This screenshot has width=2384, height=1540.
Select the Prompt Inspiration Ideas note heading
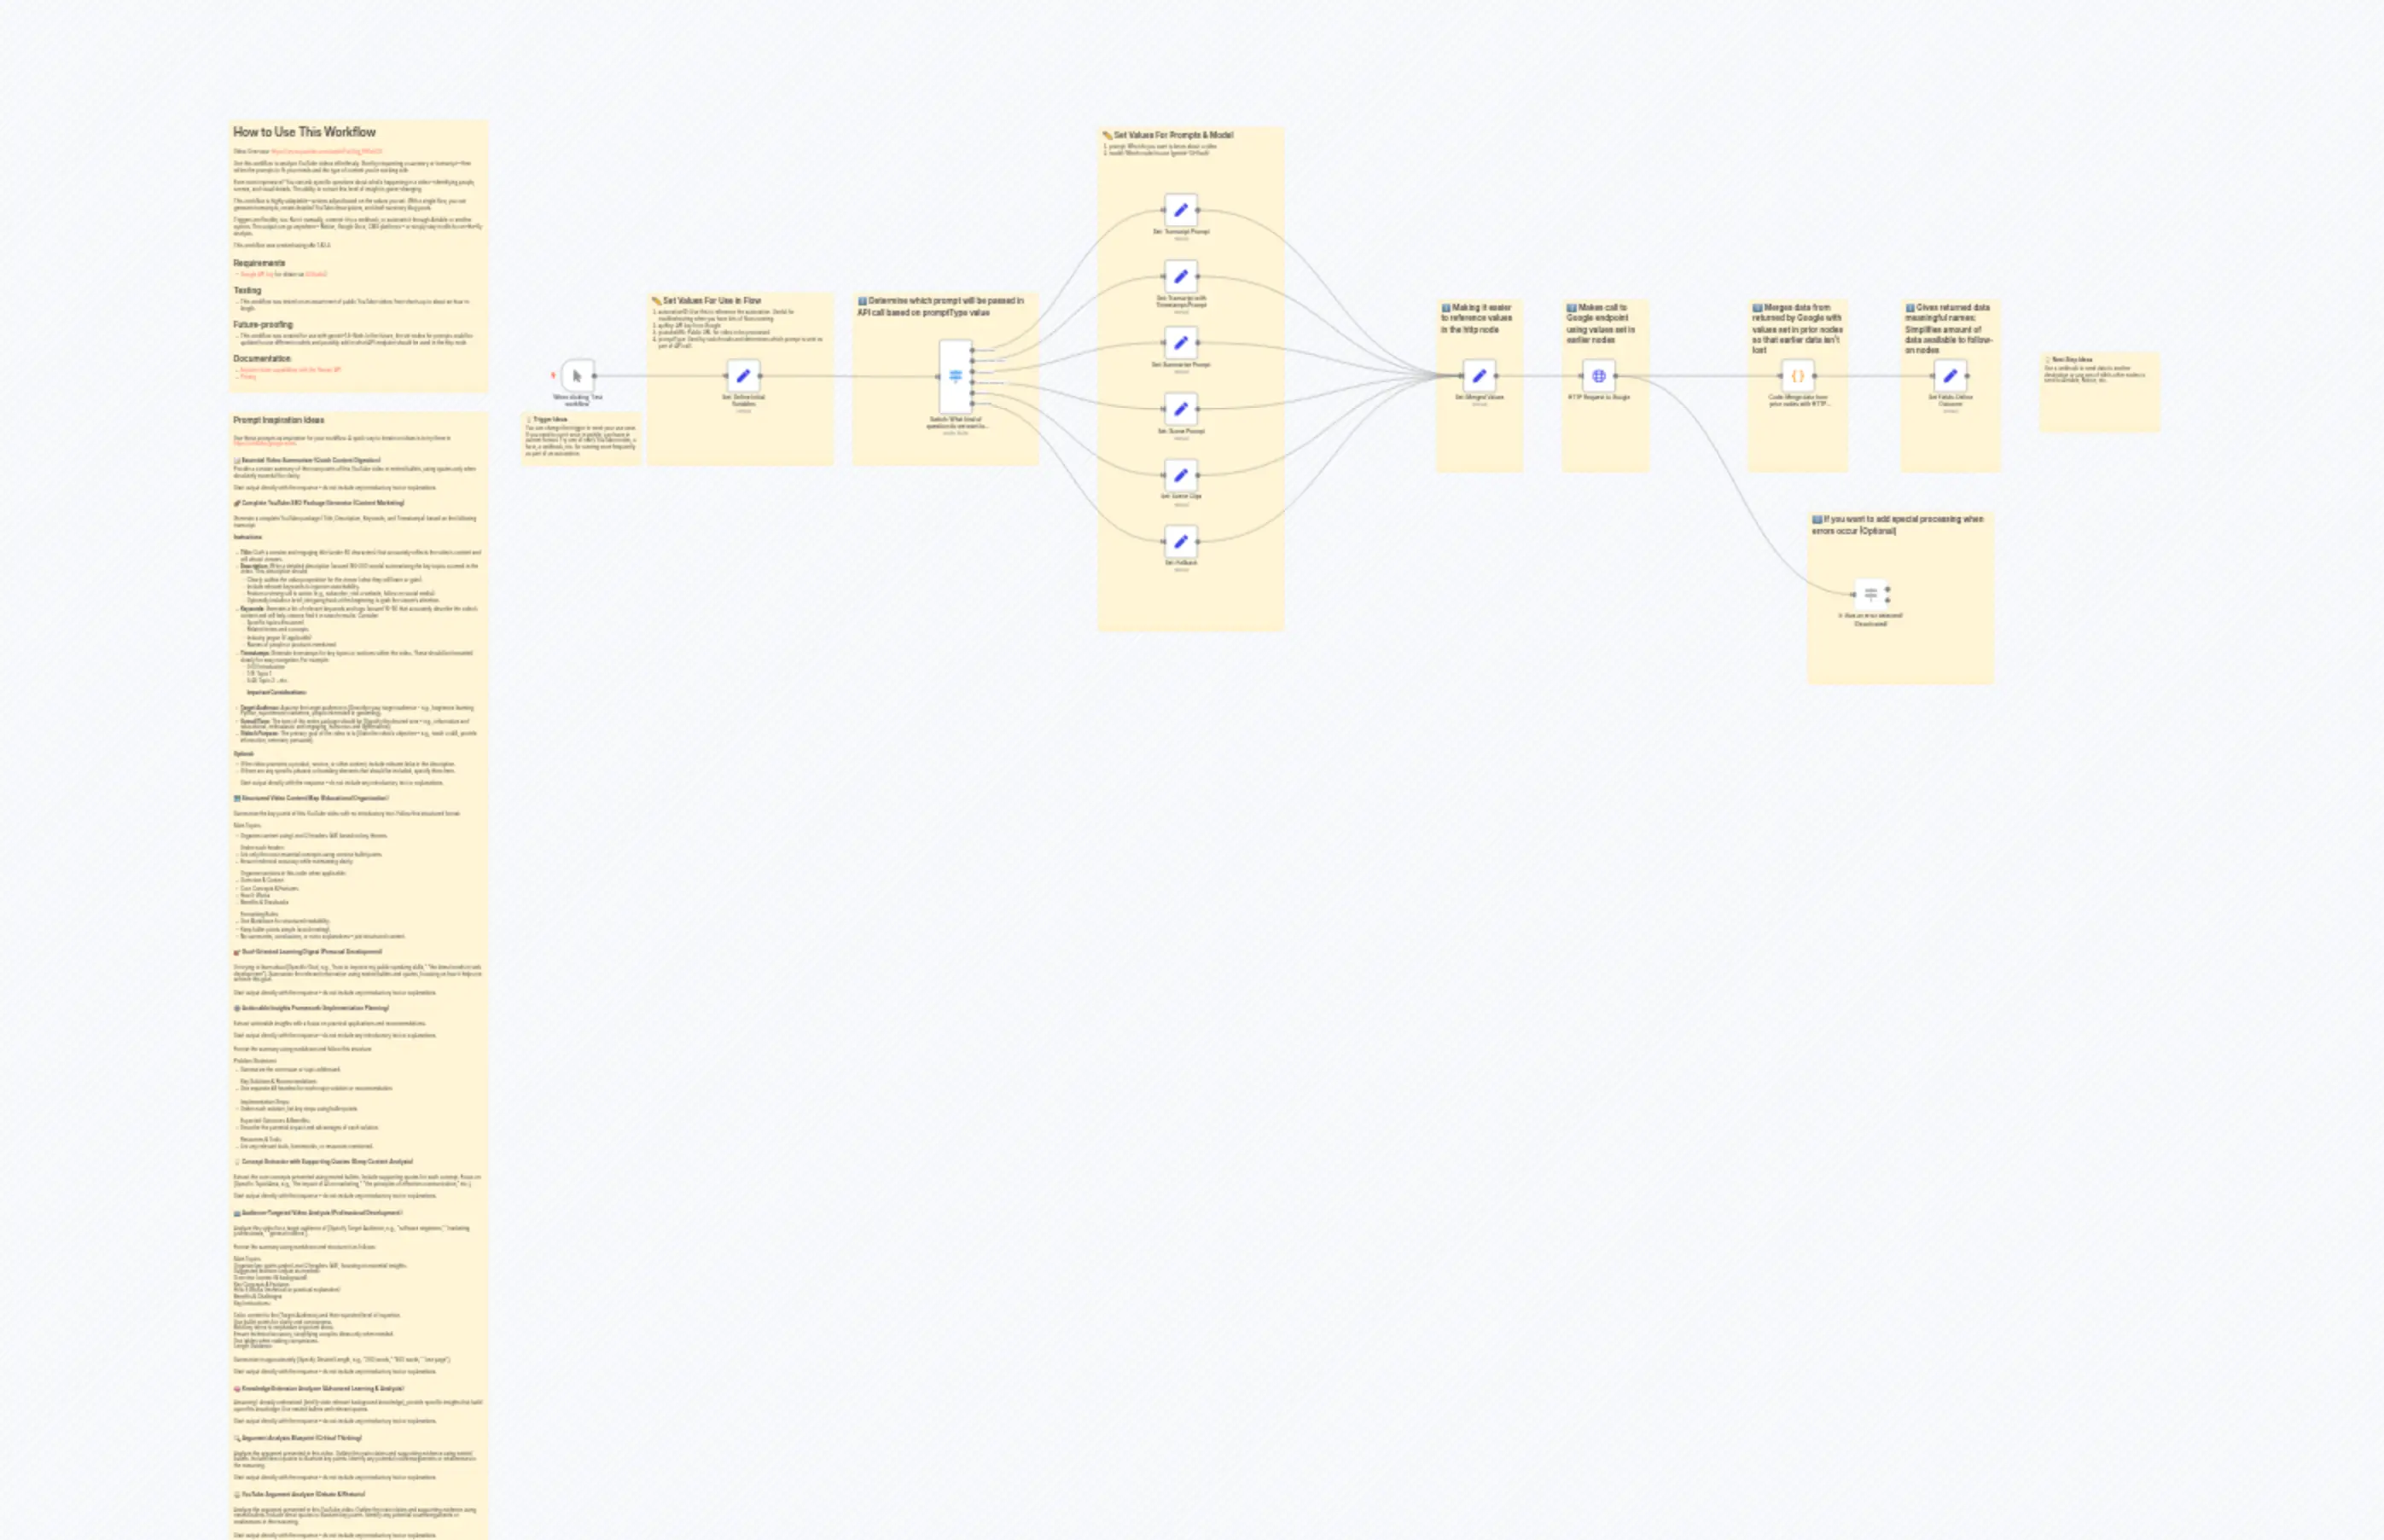pos(279,420)
